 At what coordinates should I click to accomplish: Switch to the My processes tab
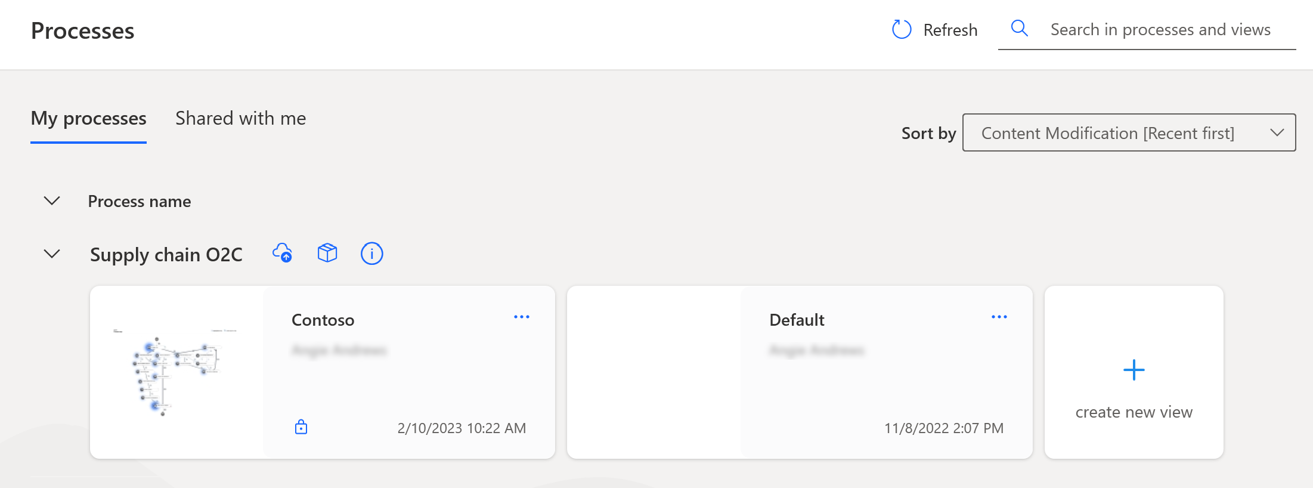[88, 119]
